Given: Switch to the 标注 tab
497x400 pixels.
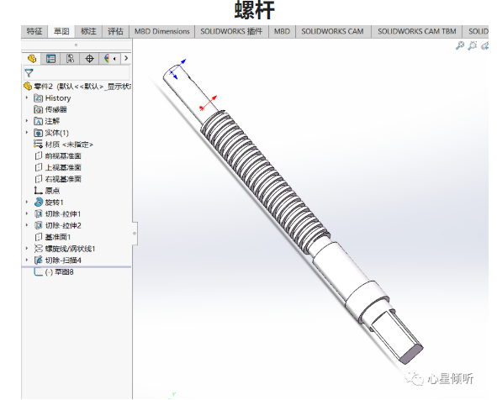Looking at the screenshot, I should [x=88, y=31].
